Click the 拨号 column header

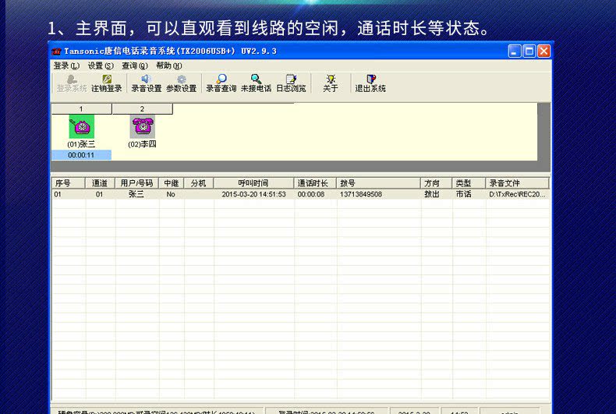point(378,183)
